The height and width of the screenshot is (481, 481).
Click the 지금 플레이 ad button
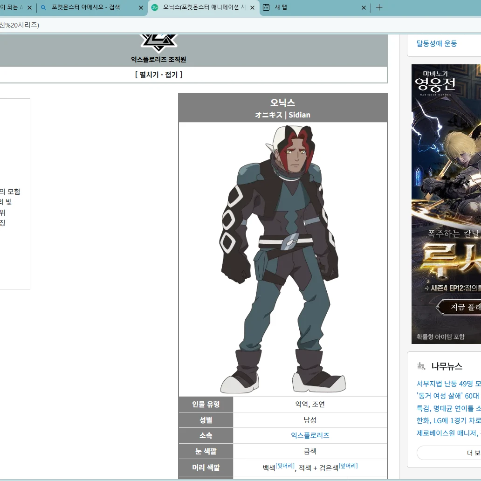[458, 307]
